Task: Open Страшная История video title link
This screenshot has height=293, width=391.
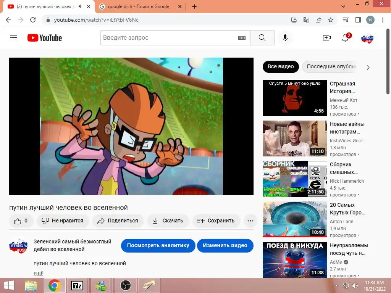Action: click(343, 87)
